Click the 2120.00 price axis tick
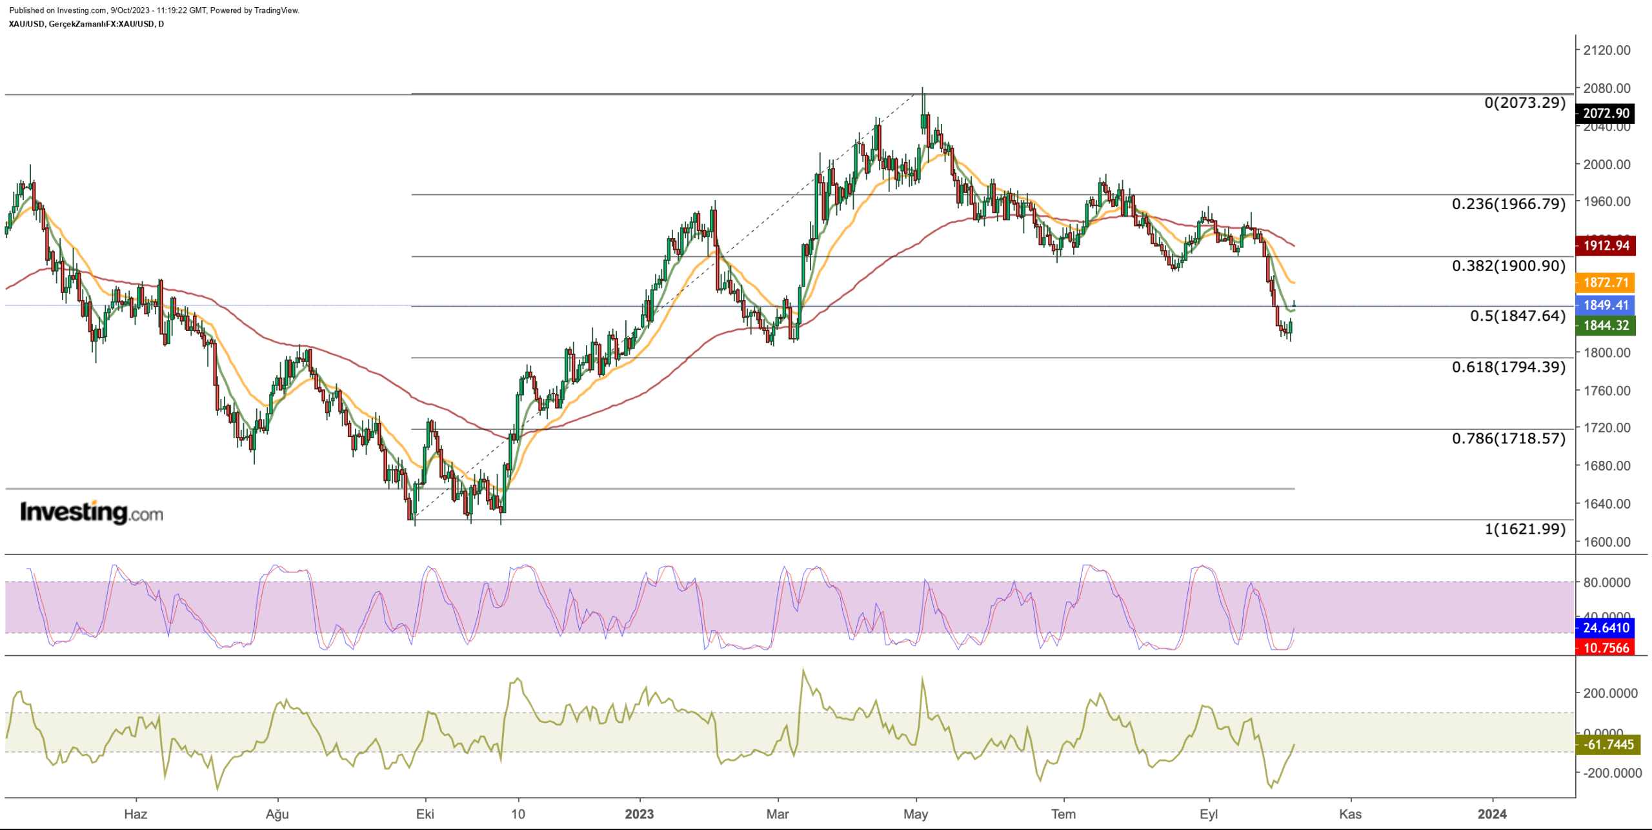 coord(1607,50)
